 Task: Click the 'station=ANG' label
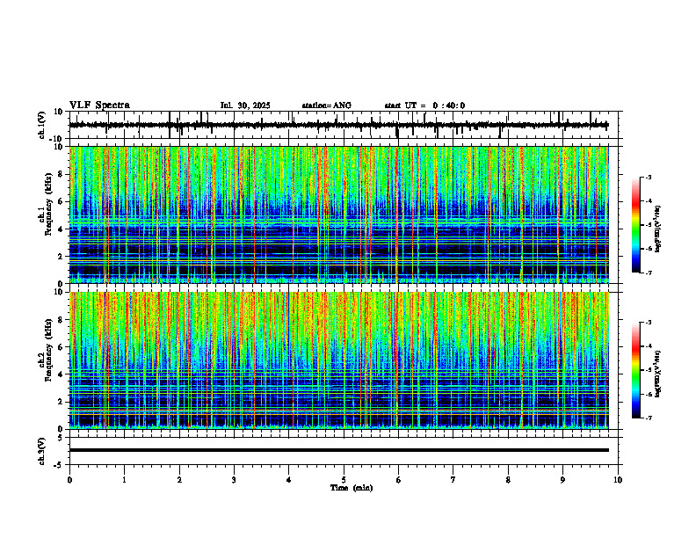pyautogui.click(x=327, y=105)
